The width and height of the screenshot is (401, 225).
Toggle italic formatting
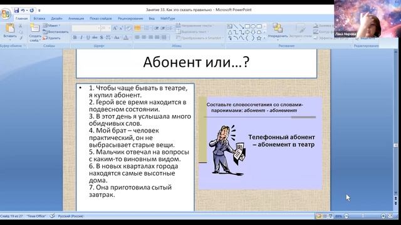pos(81,37)
